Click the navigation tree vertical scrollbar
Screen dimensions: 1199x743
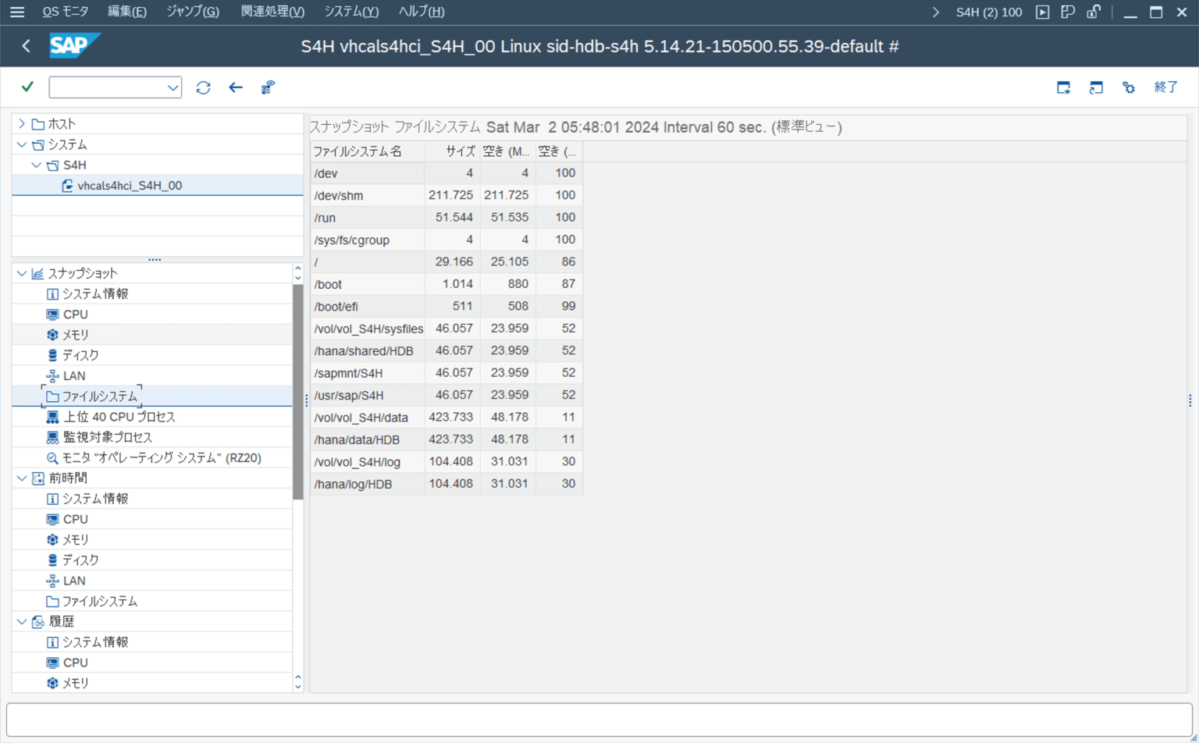[x=297, y=390]
